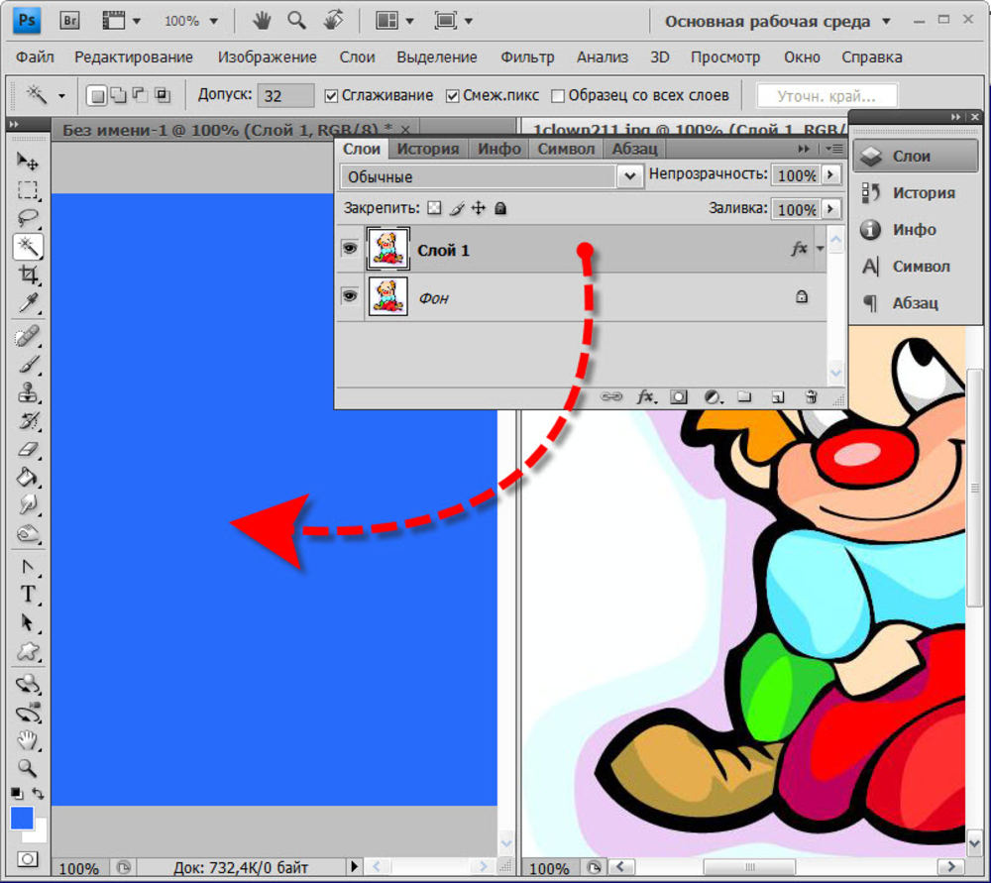Enable Образец со всех слоев checkbox
The width and height of the screenshot is (991, 883).
pyautogui.click(x=558, y=96)
